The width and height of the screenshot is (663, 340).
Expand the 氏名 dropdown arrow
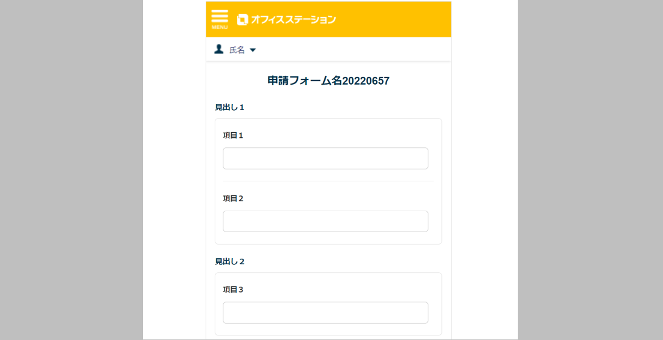click(x=253, y=50)
